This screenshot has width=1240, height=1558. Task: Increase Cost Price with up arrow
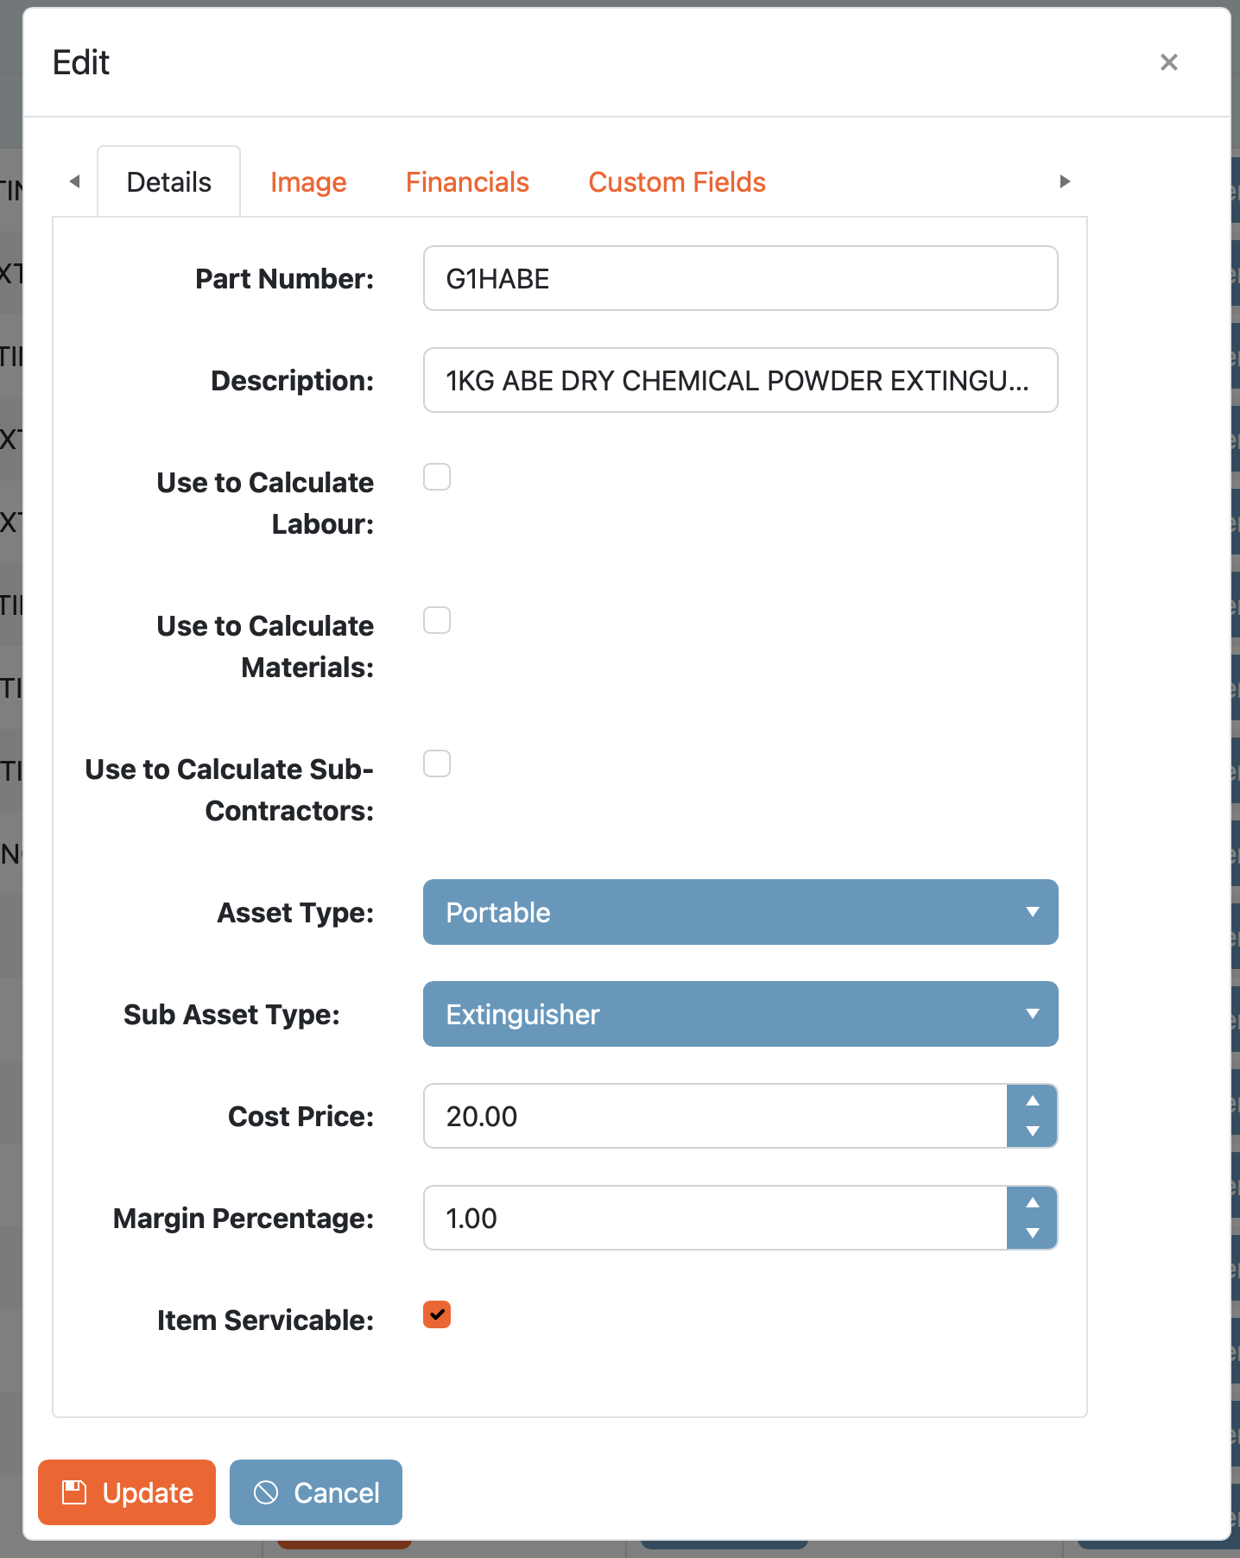(1032, 1100)
